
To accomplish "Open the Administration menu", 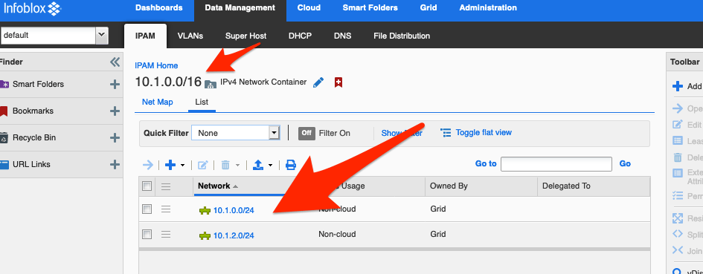I will click(488, 7).
